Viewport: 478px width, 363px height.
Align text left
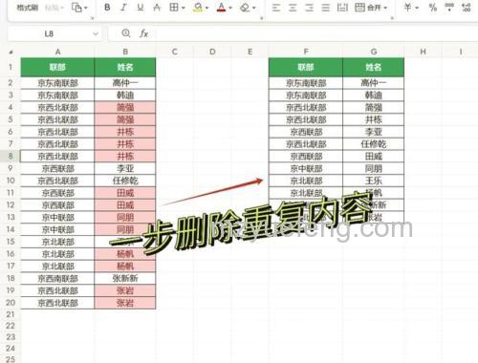point(276,8)
